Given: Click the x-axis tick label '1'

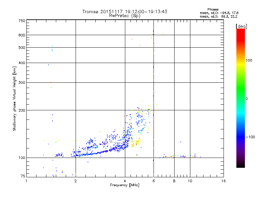Looking at the screenshot, I should (x=26, y=181).
